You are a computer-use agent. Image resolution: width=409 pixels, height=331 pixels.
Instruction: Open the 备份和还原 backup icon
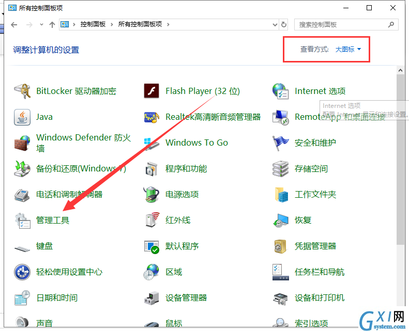pos(22,168)
